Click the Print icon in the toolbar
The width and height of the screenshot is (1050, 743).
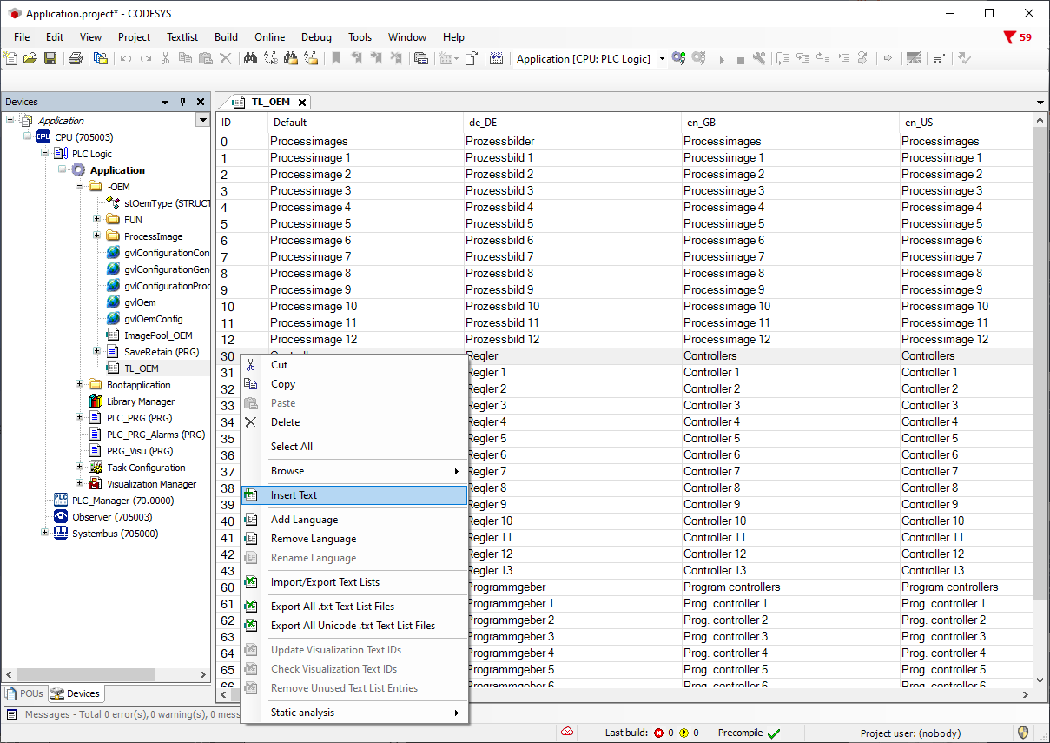point(76,59)
